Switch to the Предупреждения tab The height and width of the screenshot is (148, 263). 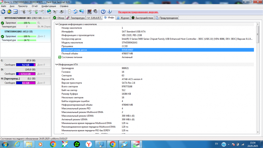click(167, 18)
